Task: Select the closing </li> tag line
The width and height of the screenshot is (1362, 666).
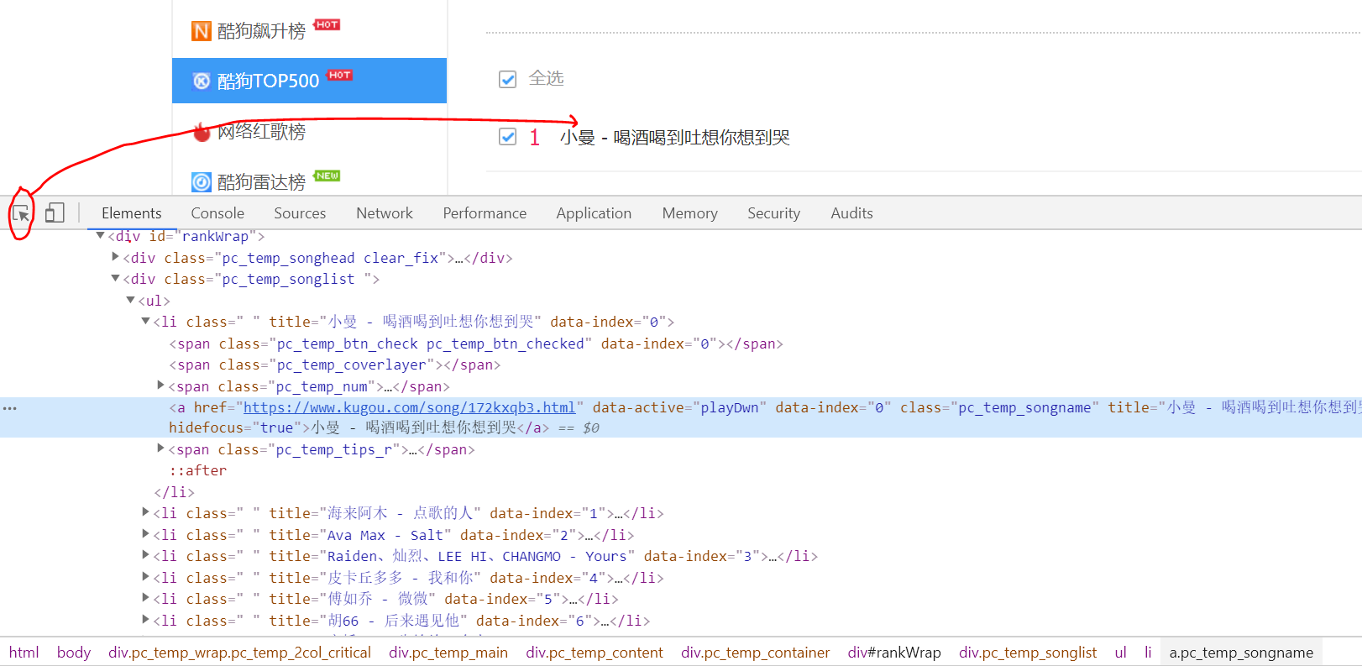Action: coord(174,492)
